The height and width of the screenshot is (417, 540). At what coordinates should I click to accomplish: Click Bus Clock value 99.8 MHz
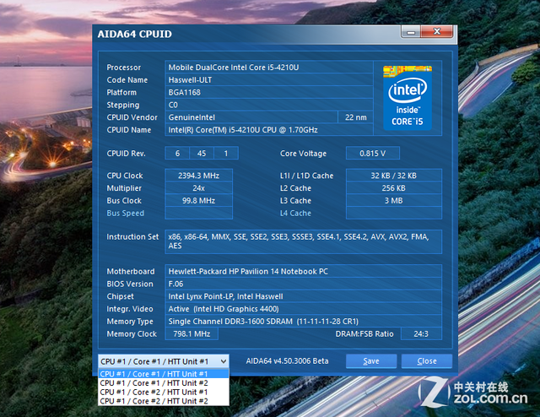point(199,200)
